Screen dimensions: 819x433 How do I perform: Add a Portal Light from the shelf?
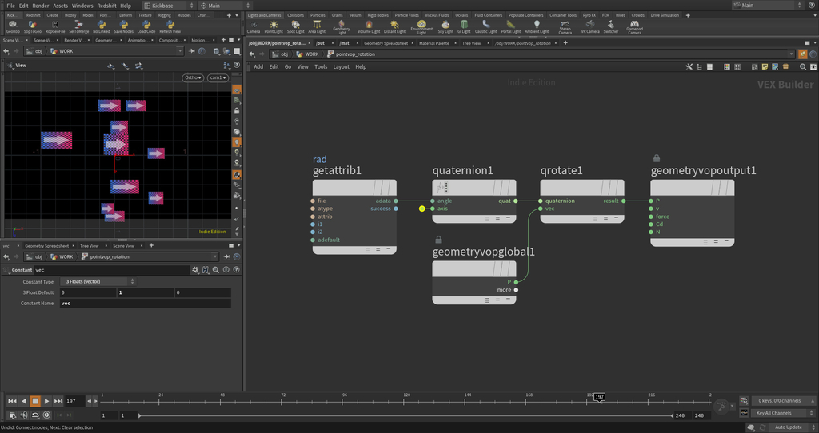point(511,26)
